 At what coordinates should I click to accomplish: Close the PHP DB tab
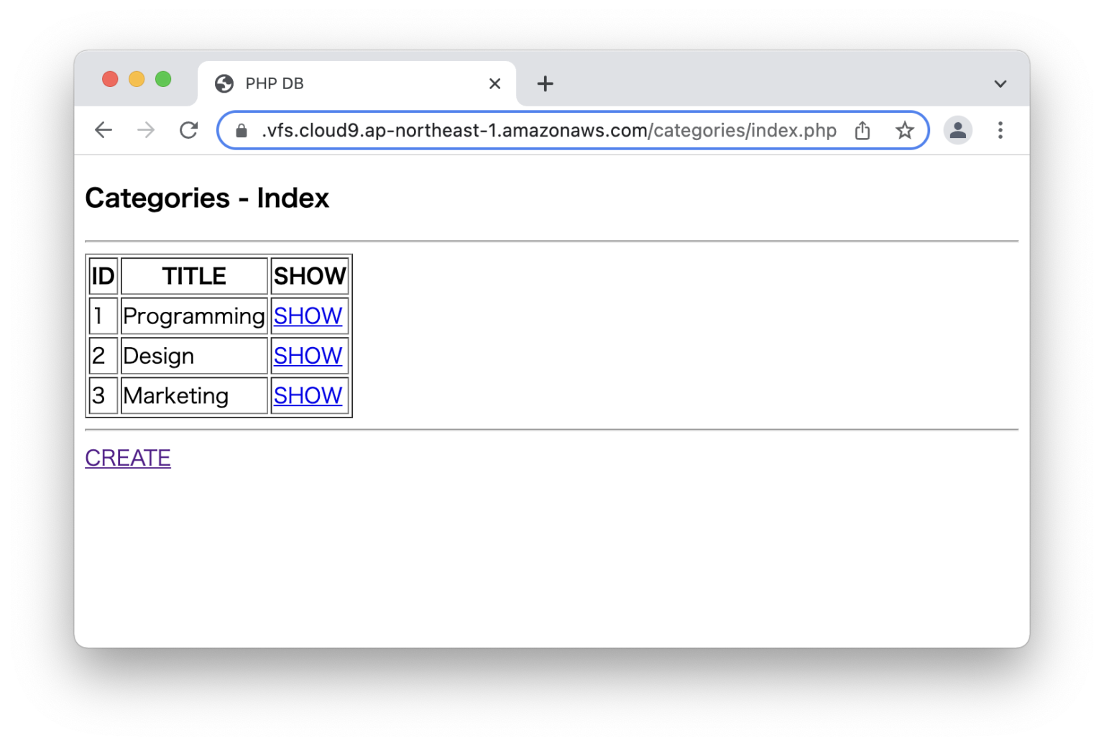click(x=494, y=84)
